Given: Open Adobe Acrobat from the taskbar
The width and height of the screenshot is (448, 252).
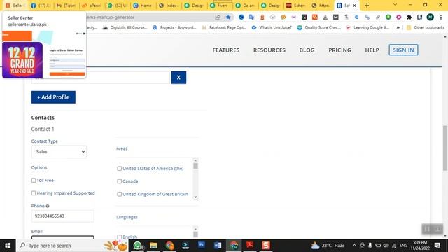Looking at the screenshot, I should click(250, 246).
